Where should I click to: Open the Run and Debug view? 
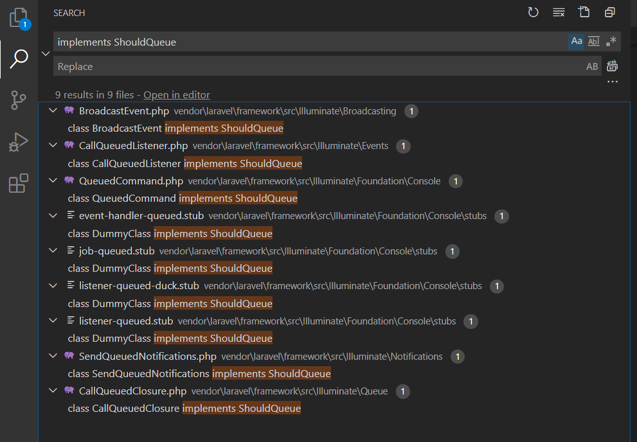pyautogui.click(x=19, y=142)
